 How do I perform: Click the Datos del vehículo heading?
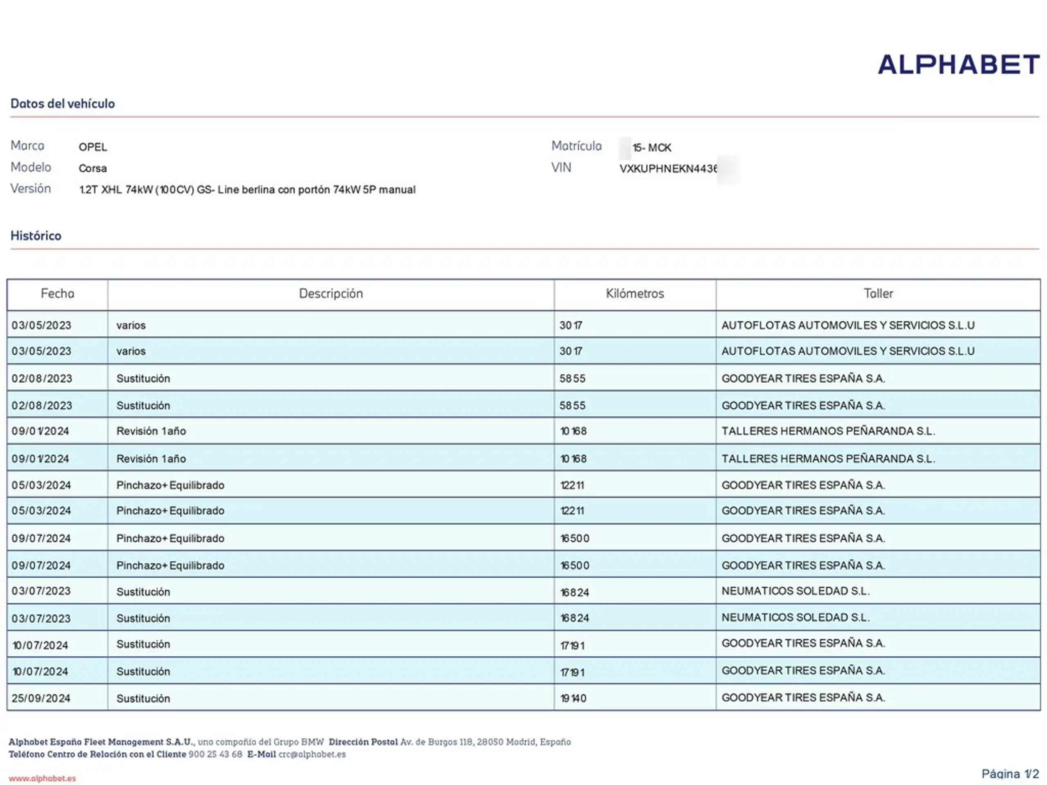[63, 103]
